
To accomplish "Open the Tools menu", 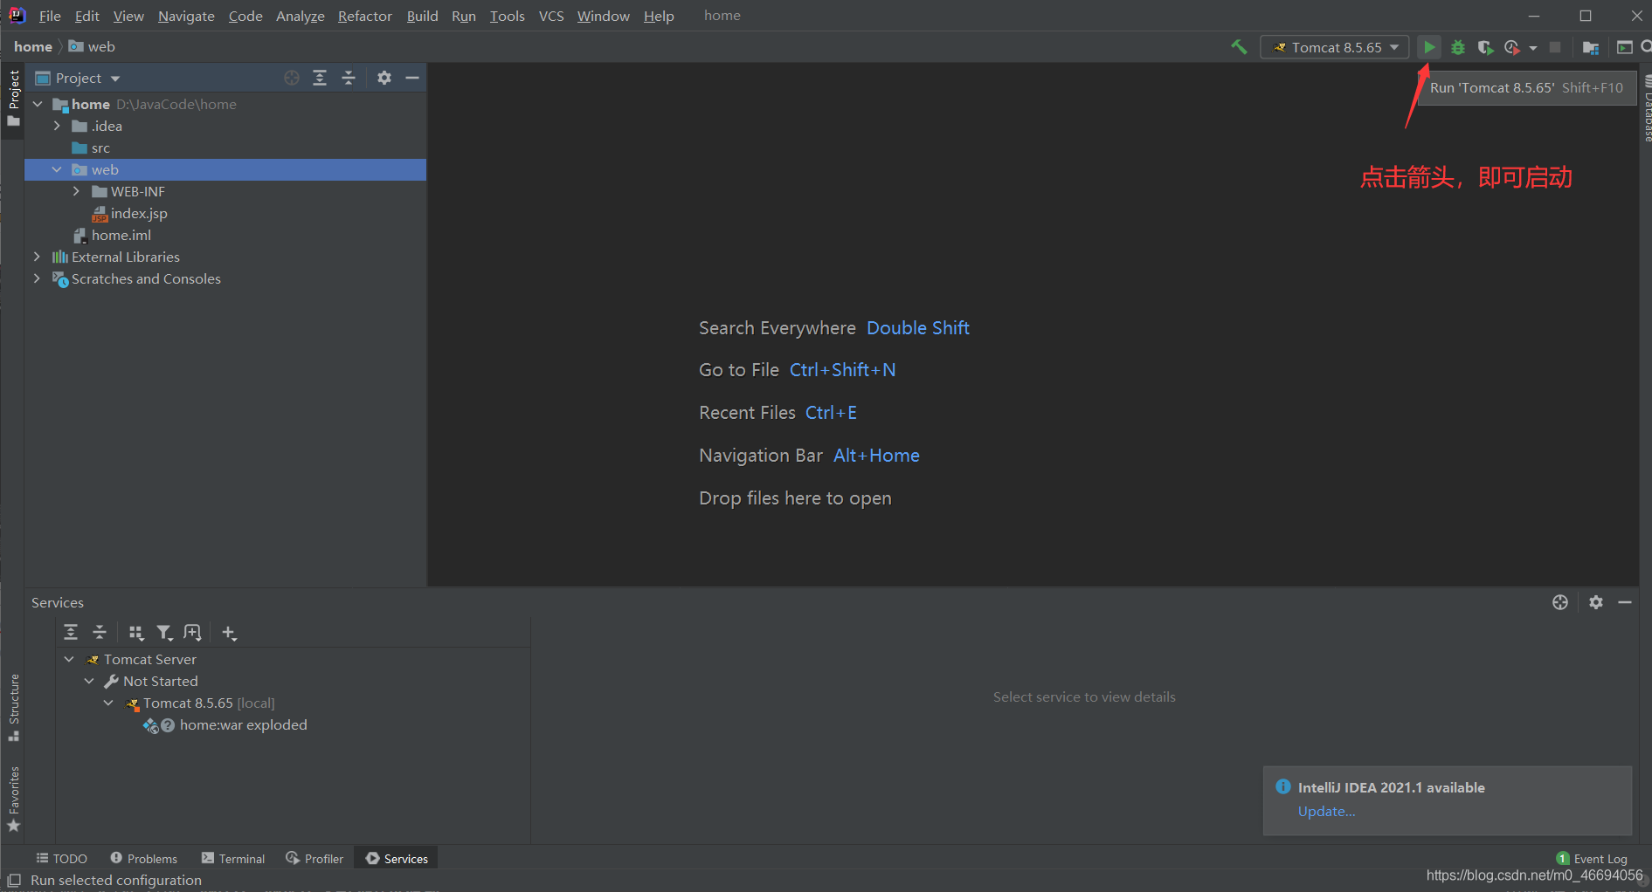I will click(508, 16).
